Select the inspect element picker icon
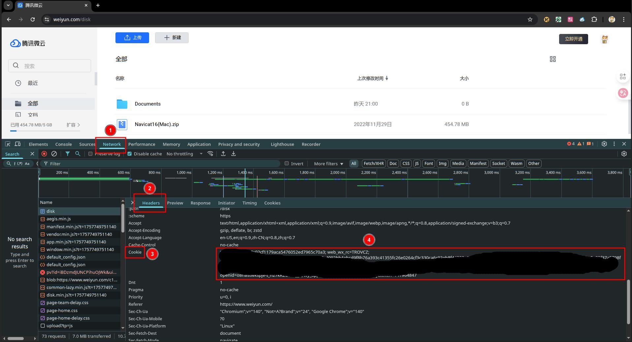Viewport: 632px width, 342px height. tap(8, 144)
